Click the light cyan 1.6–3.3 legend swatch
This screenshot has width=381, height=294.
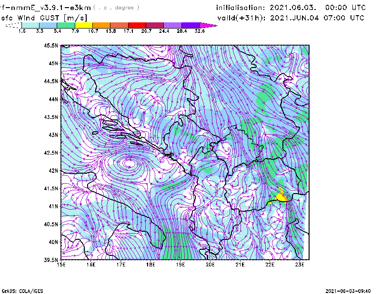click(x=30, y=25)
